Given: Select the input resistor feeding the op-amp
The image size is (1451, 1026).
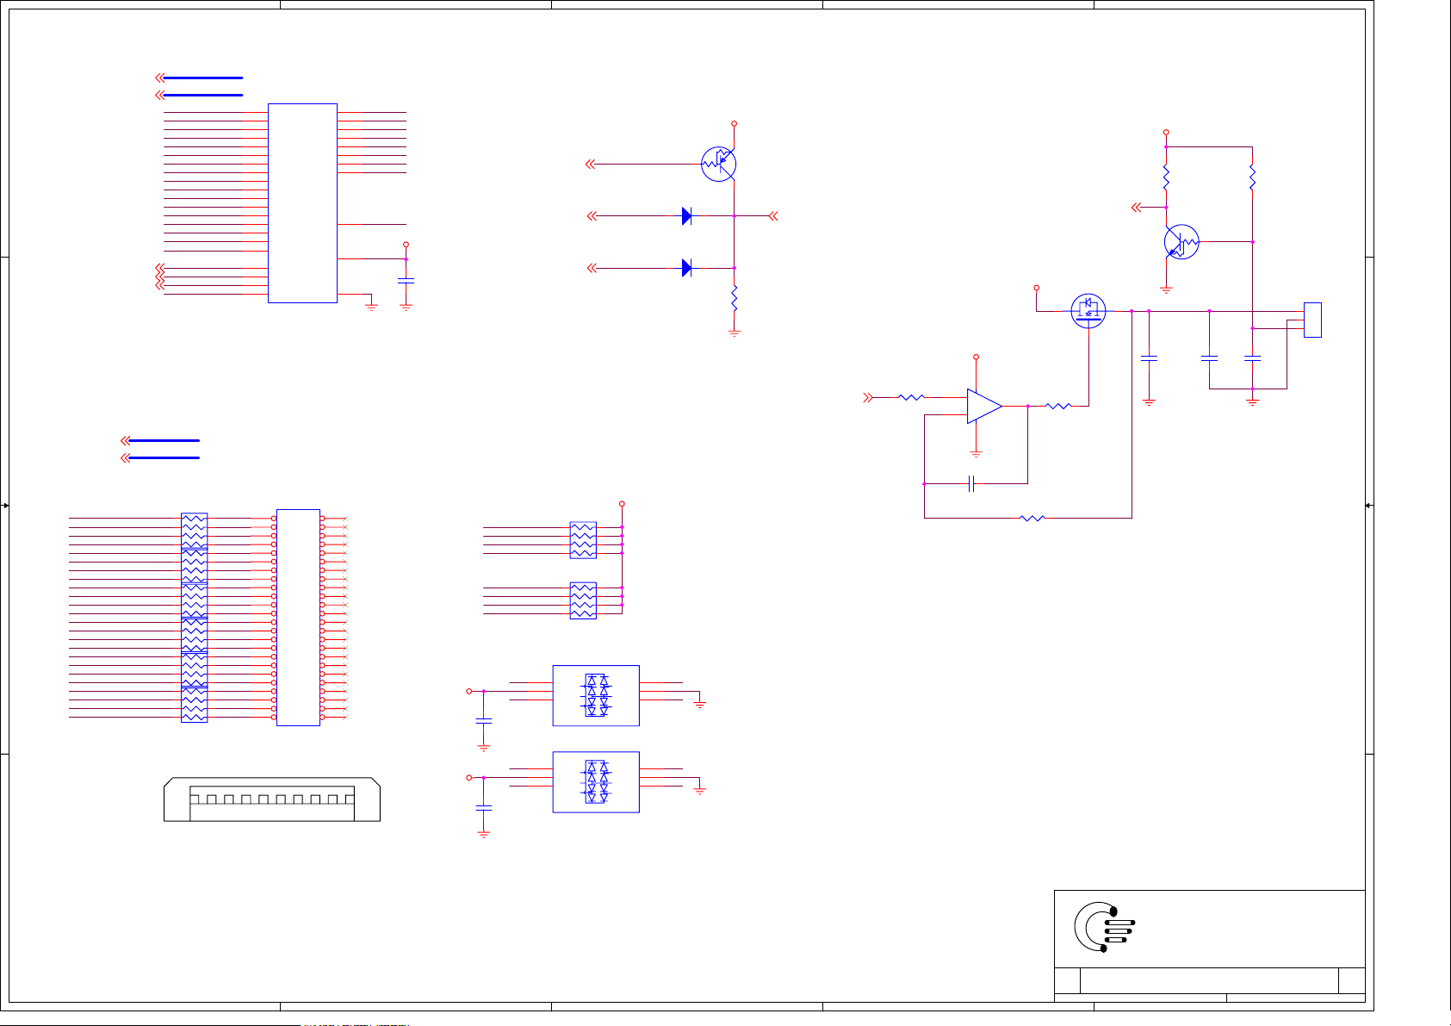Looking at the screenshot, I should (911, 397).
